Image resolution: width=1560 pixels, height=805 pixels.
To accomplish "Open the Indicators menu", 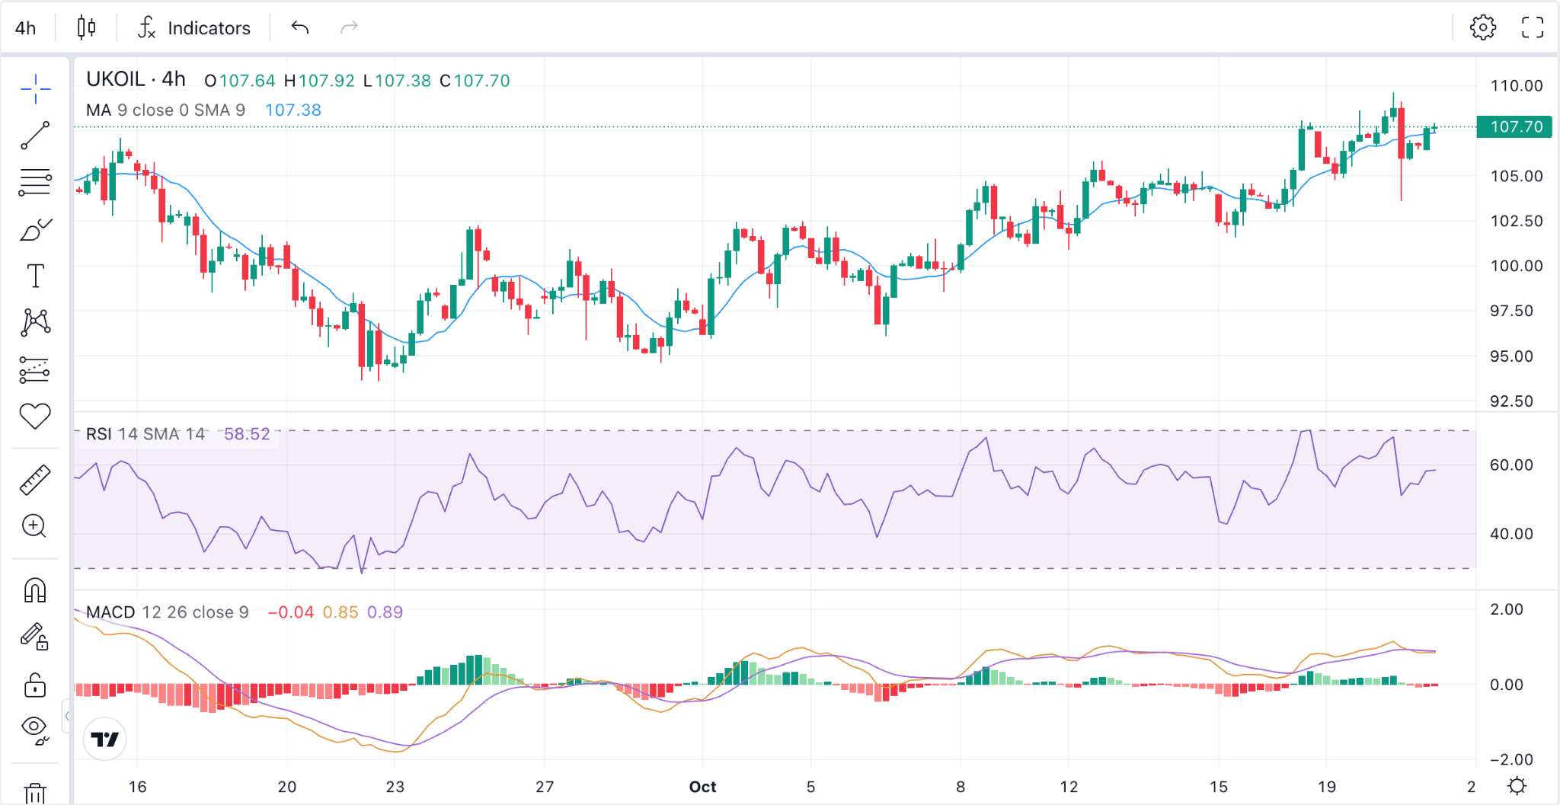I will coord(194,28).
